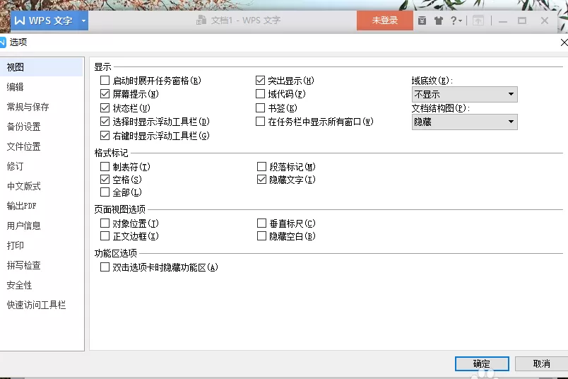
Task: Toggle the 隐藏文字 checkbox
Action: 261,179
